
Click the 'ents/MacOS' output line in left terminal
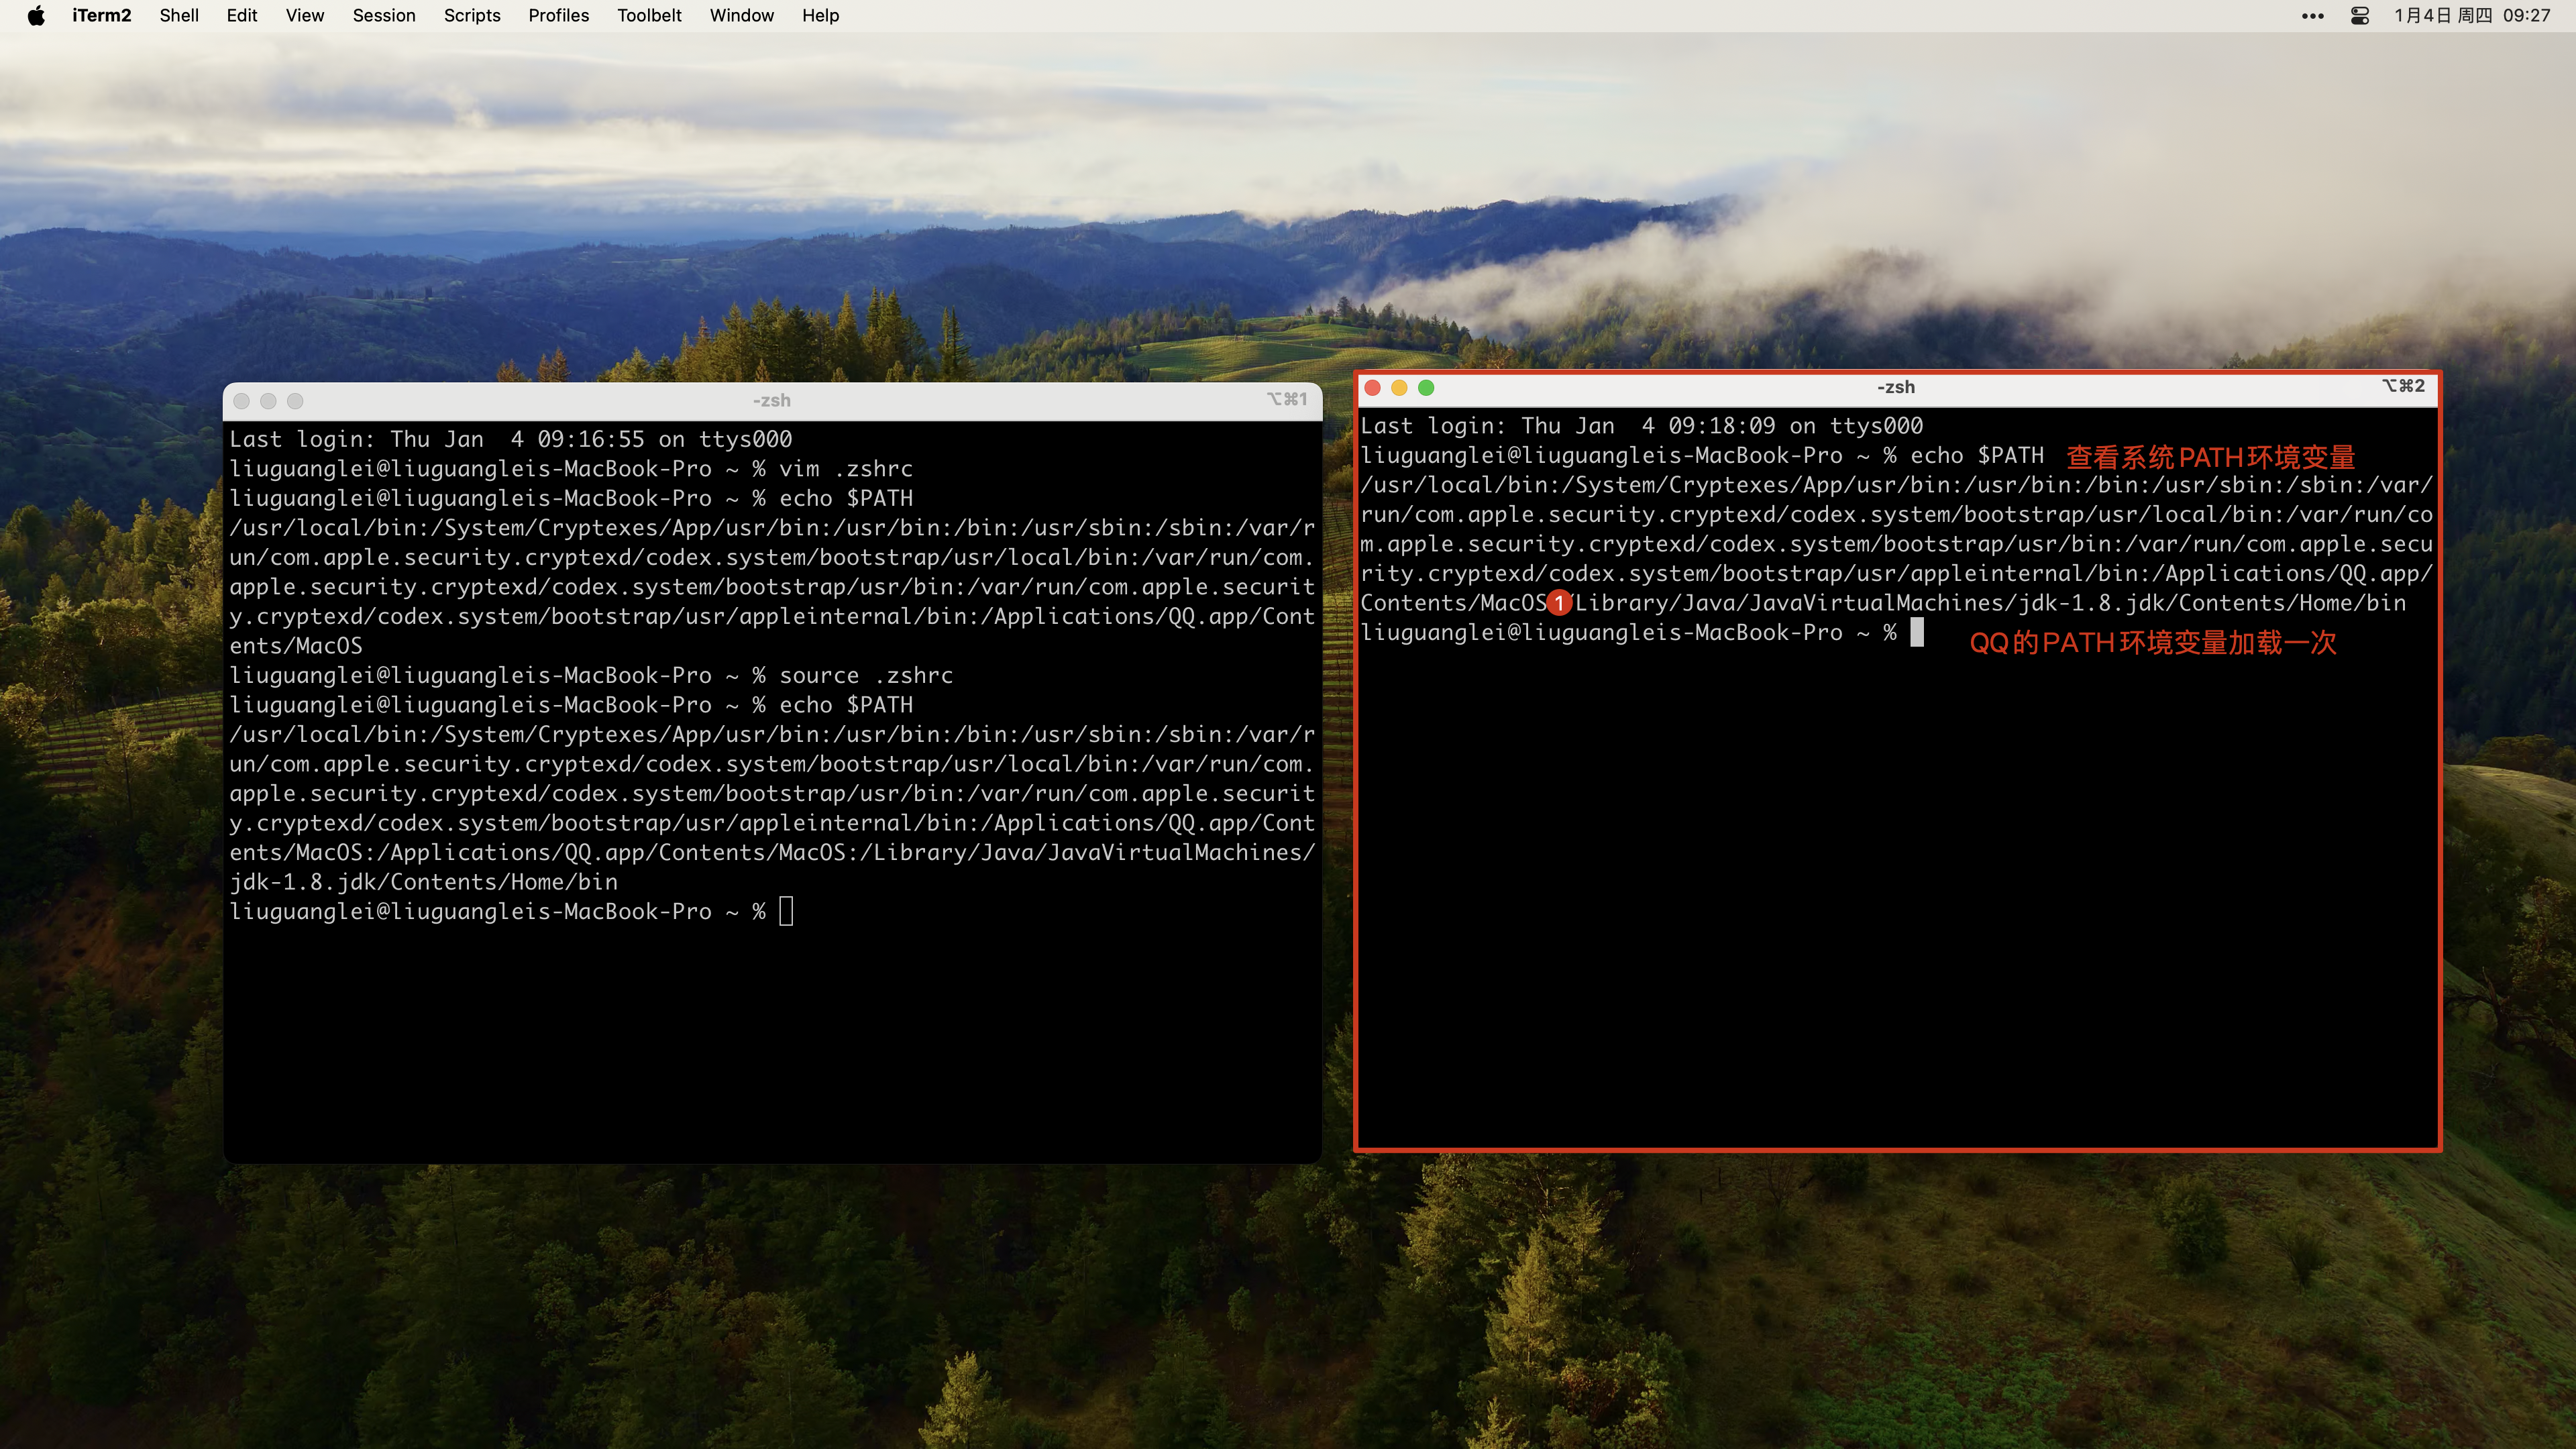tap(296, 646)
